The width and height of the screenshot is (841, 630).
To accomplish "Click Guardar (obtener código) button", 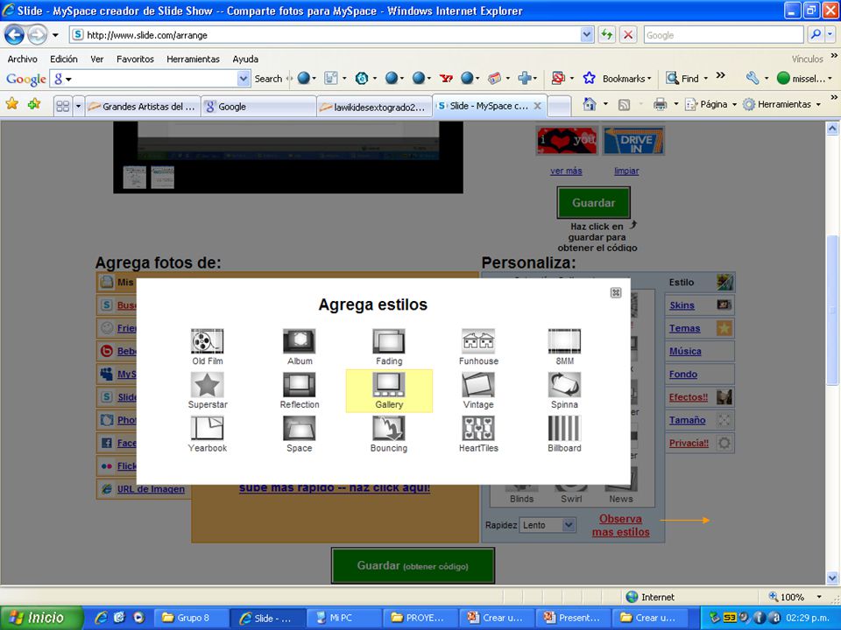I will point(413,566).
